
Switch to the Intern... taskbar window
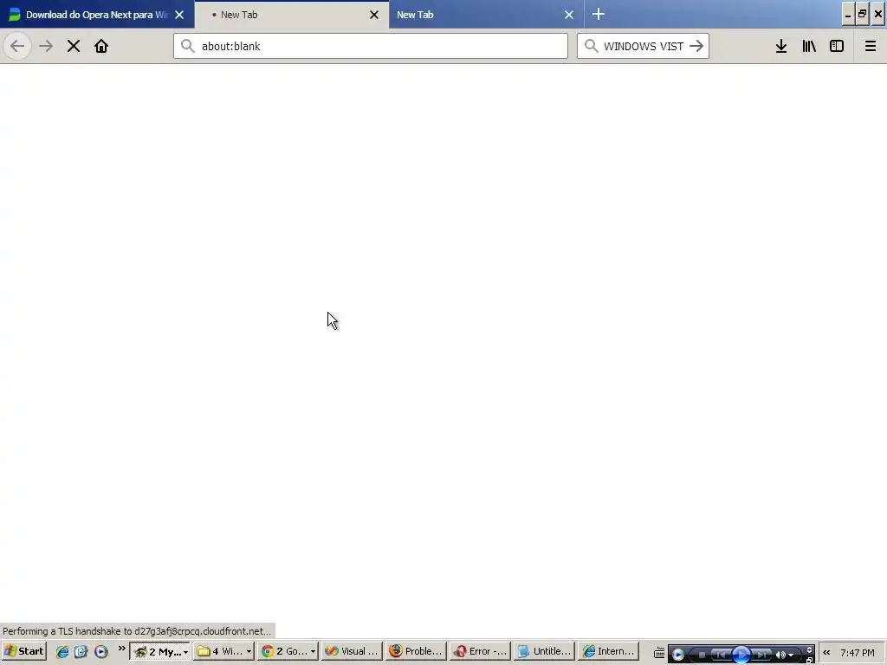tap(609, 651)
